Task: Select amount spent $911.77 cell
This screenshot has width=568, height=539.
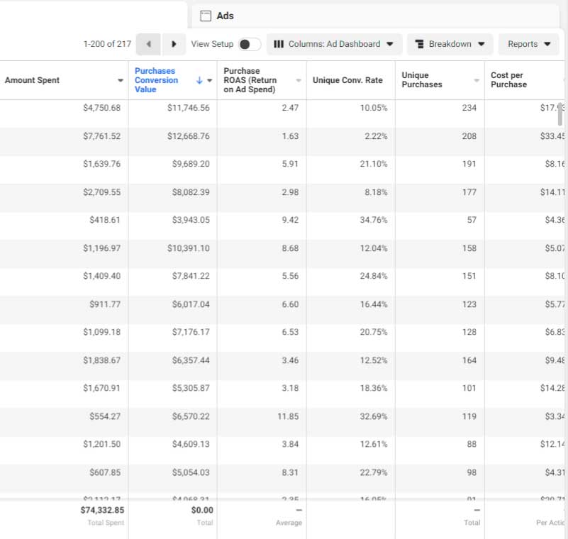Action: click(105, 305)
